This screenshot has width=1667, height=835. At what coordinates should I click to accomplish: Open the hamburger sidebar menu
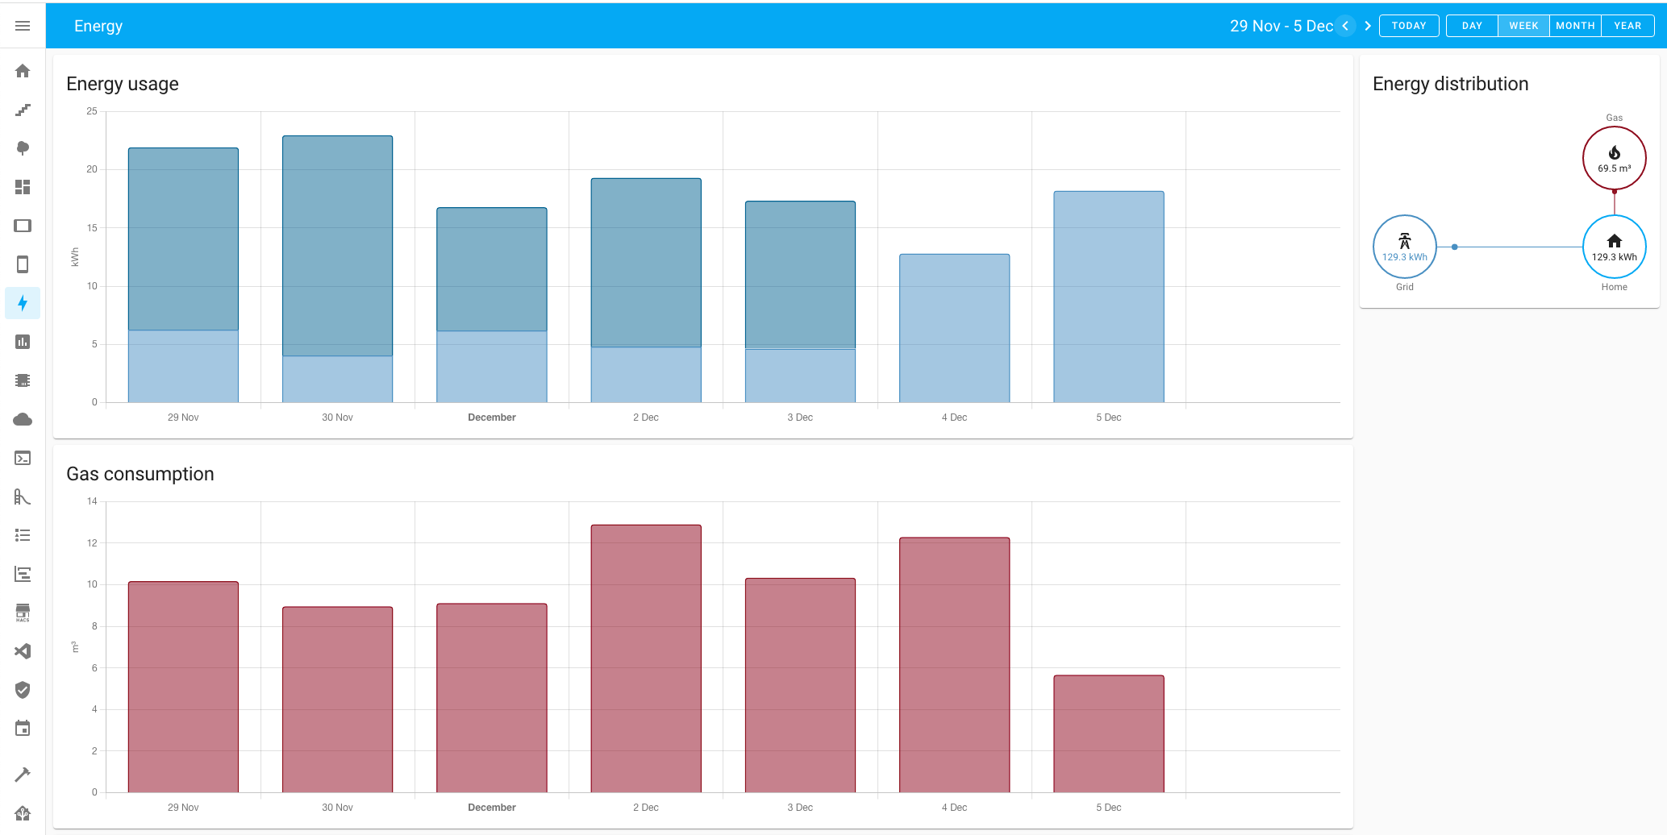[x=23, y=26]
